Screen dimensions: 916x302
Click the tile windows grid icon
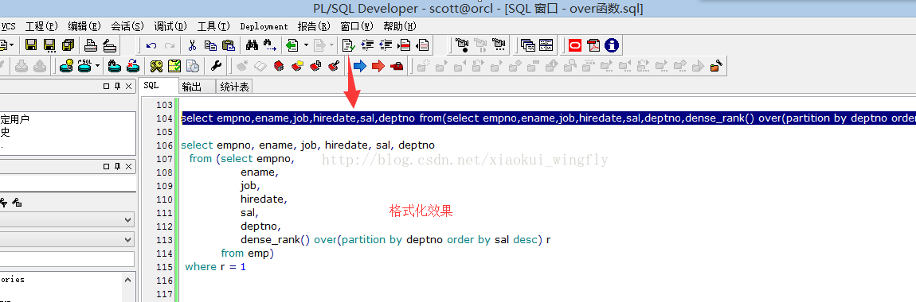click(546, 45)
